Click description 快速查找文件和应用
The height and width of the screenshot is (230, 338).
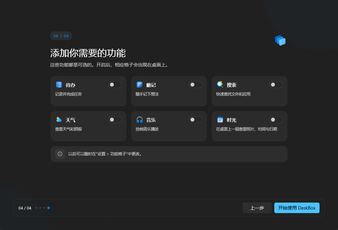click(x=233, y=94)
